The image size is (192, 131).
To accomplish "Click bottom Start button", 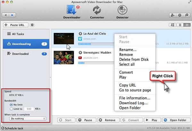I will (x=66, y=120).
